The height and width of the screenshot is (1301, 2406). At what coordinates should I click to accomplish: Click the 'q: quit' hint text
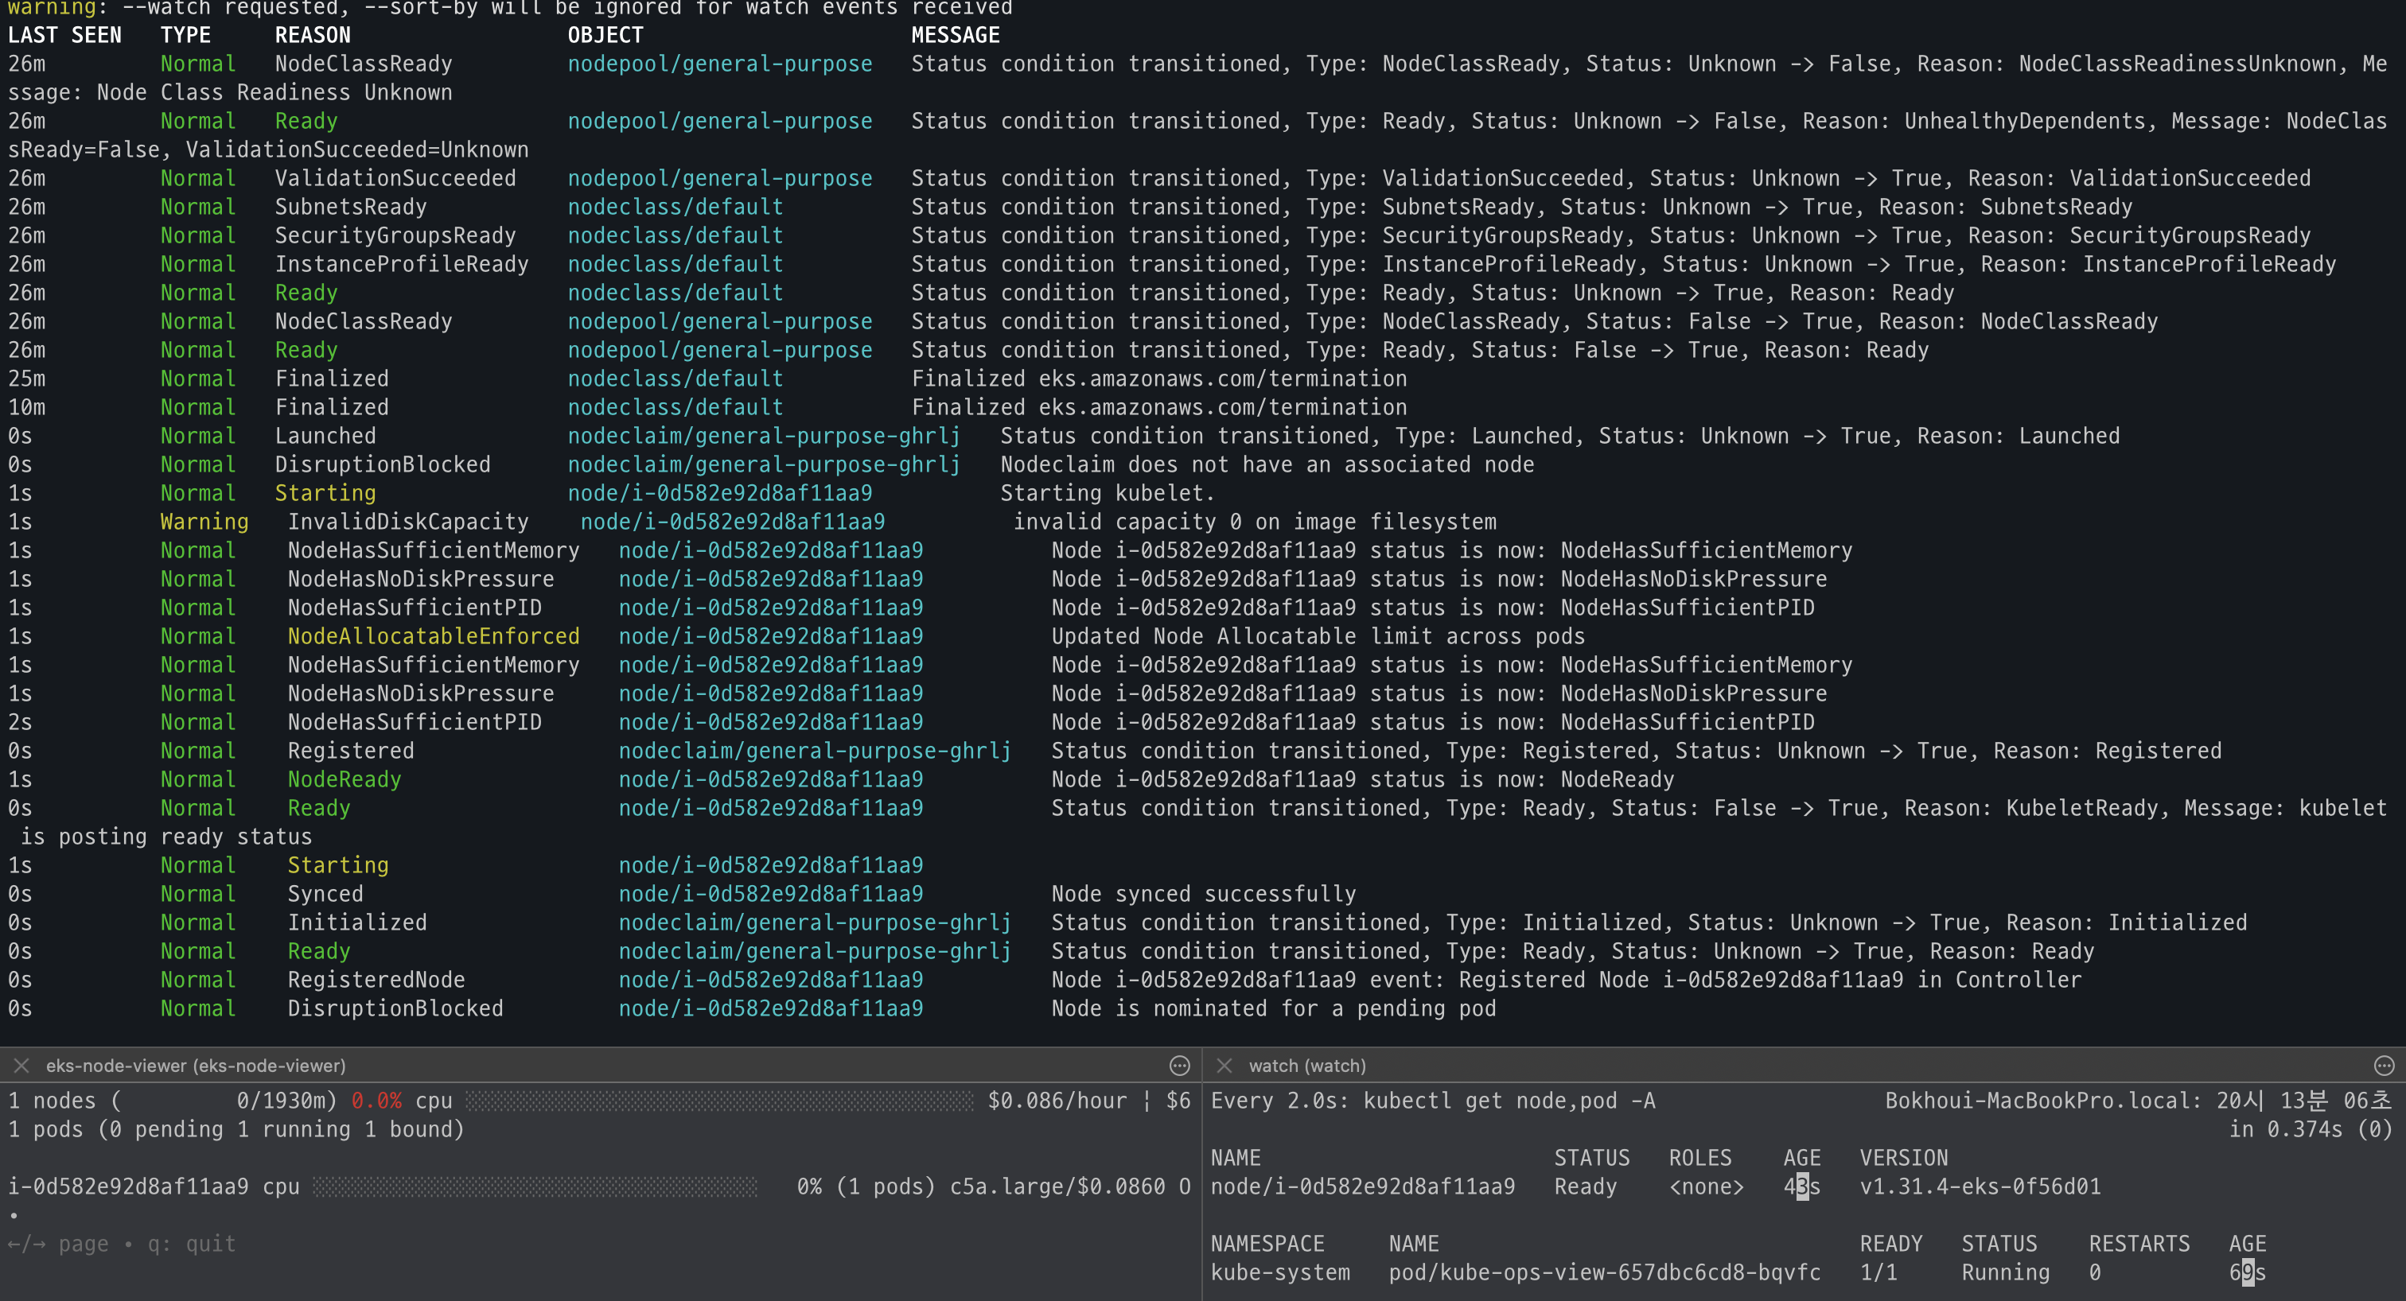coord(192,1244)
